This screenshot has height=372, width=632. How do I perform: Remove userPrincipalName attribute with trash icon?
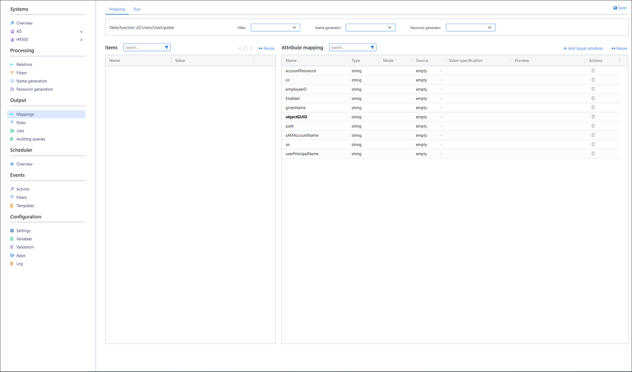(x=593, y=154)
